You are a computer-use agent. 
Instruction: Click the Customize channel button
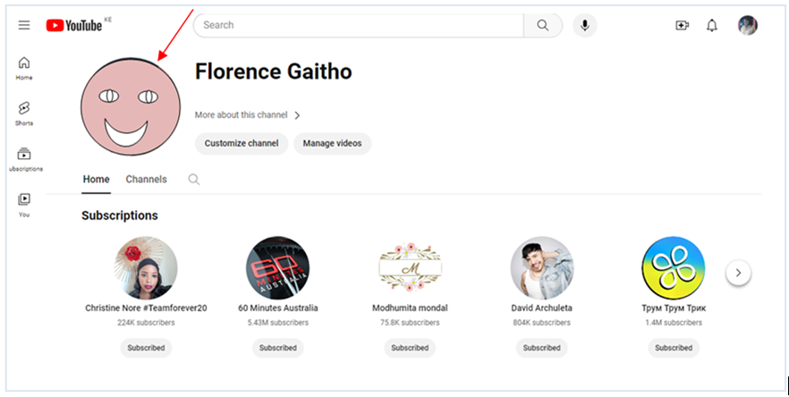click(x=241, y=143)
